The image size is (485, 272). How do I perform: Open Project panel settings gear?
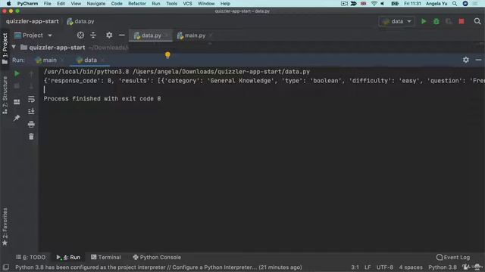(109, 36)
